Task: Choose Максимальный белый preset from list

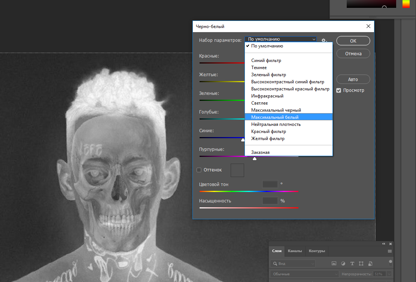Action: pos(275,117)
